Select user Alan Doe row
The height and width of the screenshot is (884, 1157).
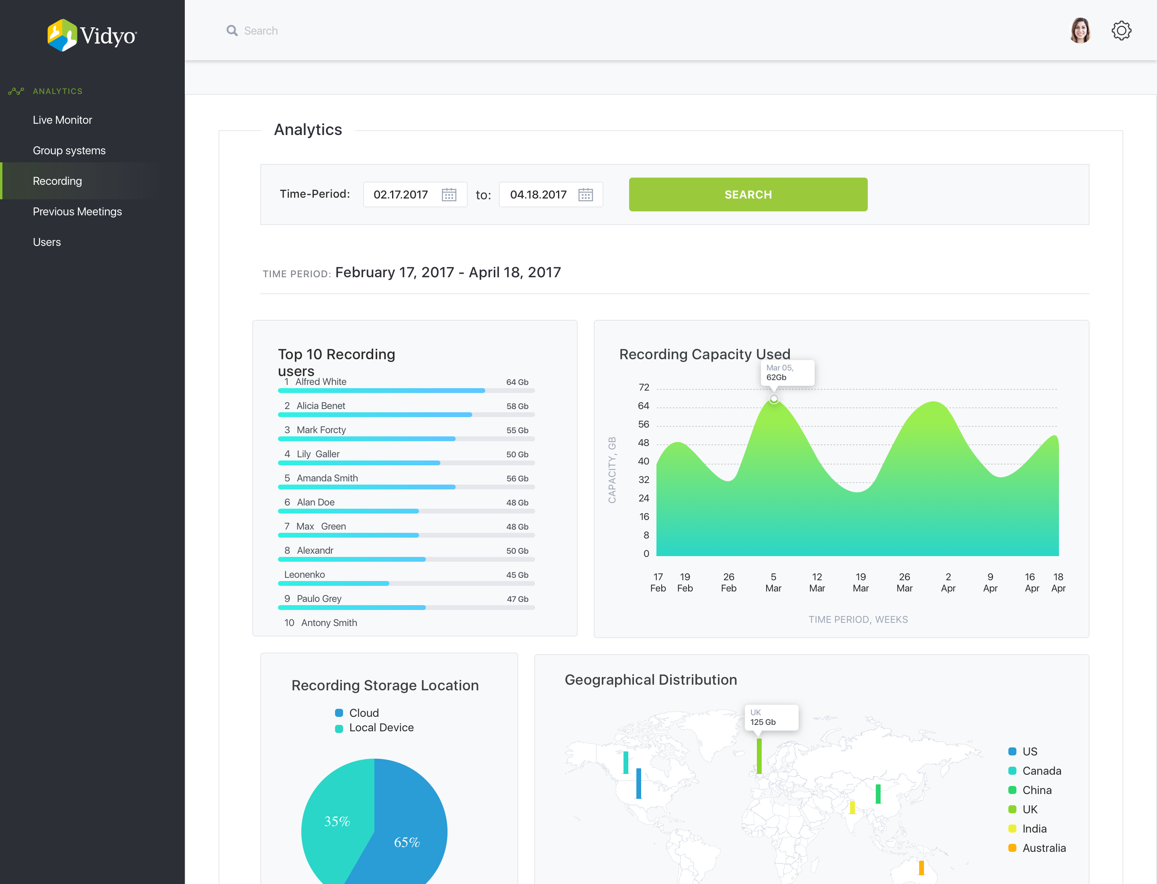click(406, 505)
